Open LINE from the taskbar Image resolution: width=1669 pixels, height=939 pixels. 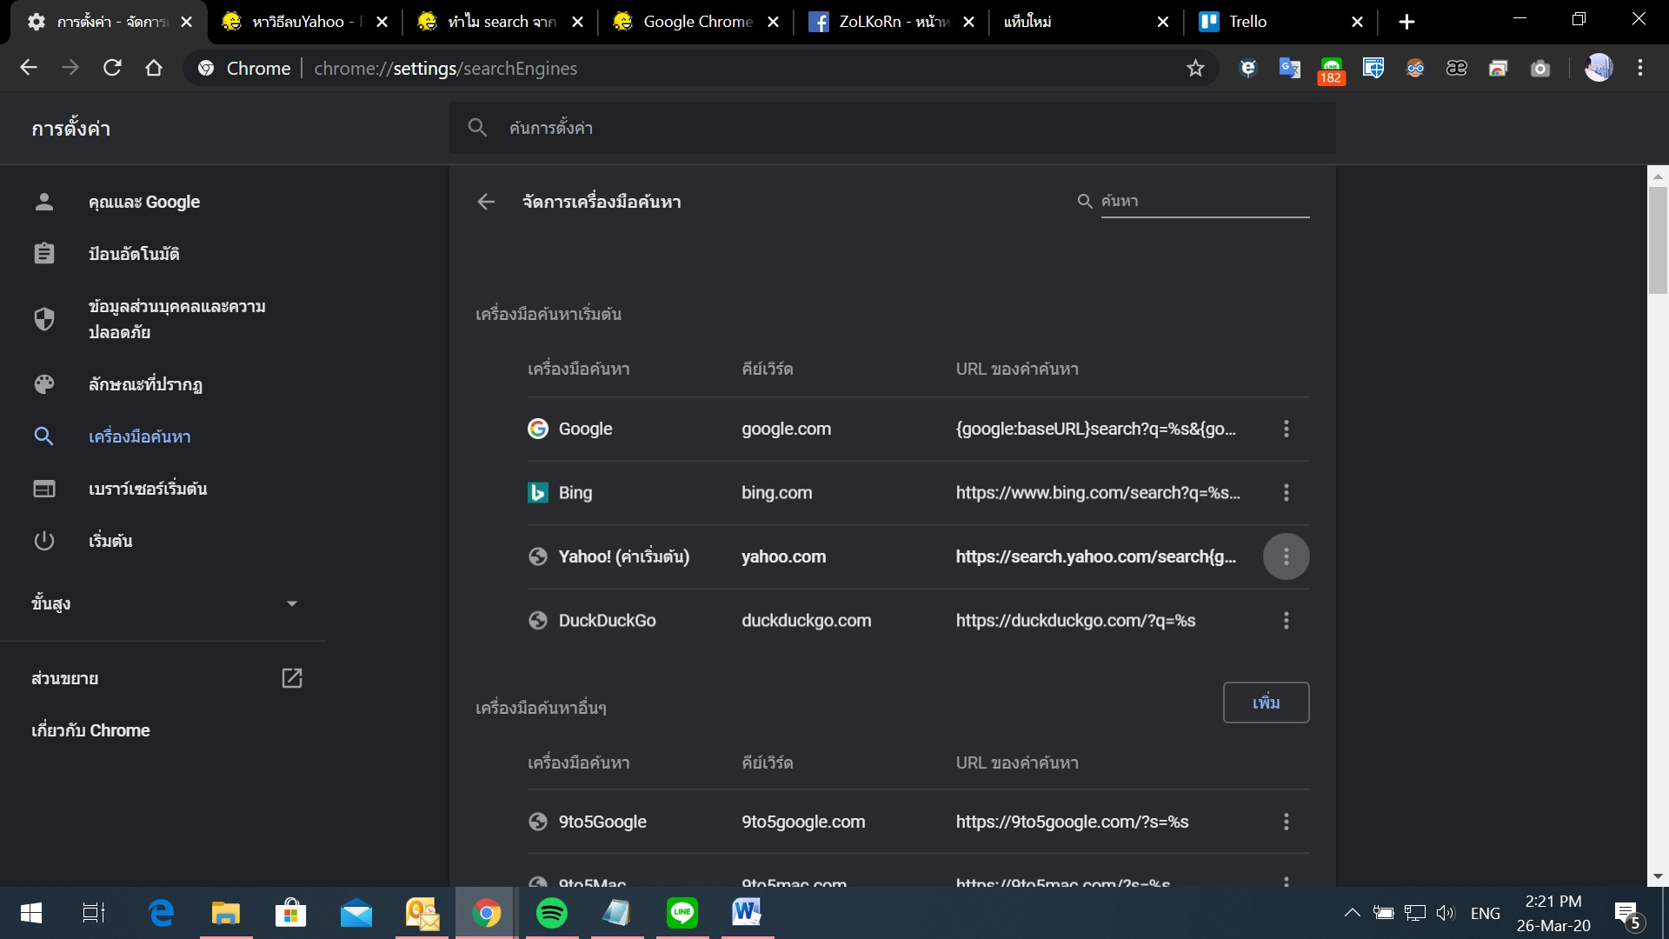(x=682, y=913)
